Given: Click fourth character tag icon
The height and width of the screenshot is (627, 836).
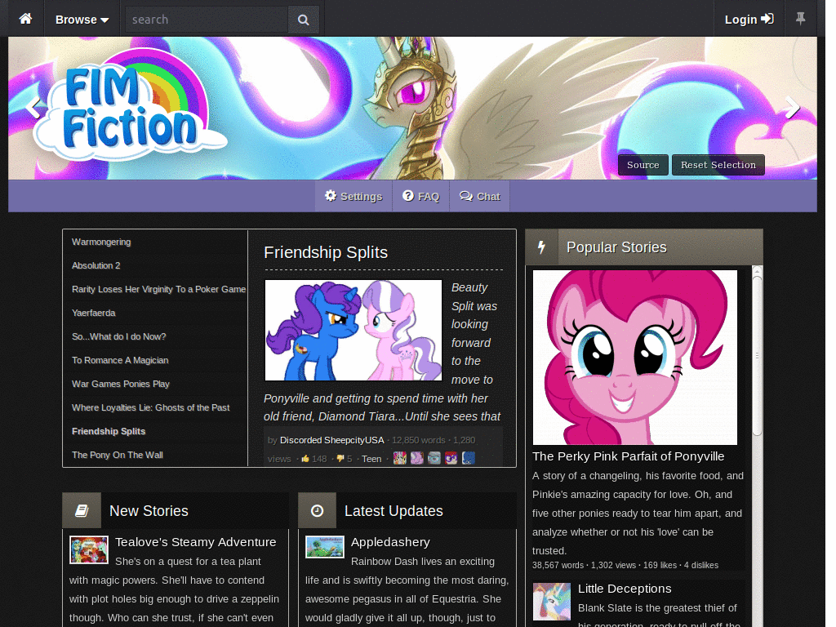Looking at the screenshot, I should pyautogui.click(x=451, y=458).
